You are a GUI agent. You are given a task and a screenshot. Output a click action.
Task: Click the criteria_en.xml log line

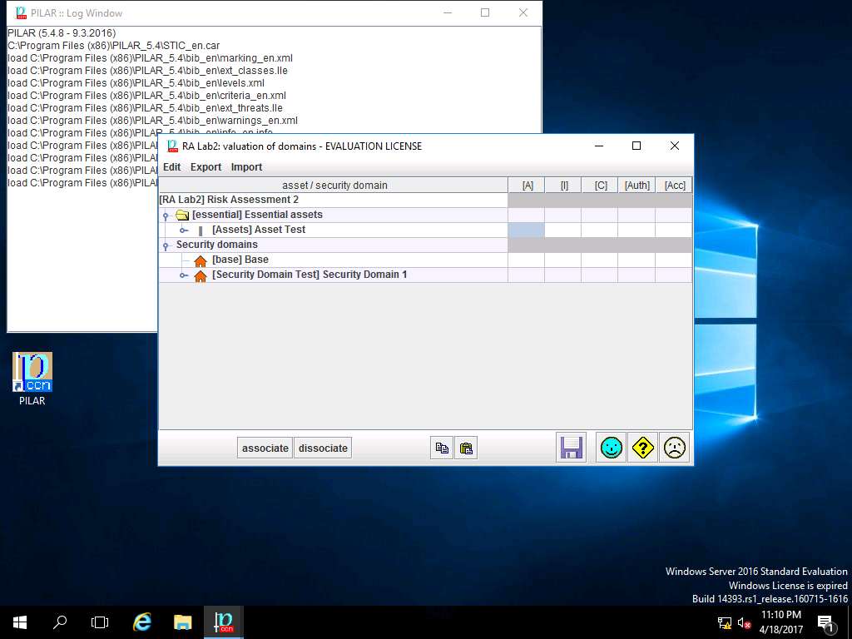(146, 96)
